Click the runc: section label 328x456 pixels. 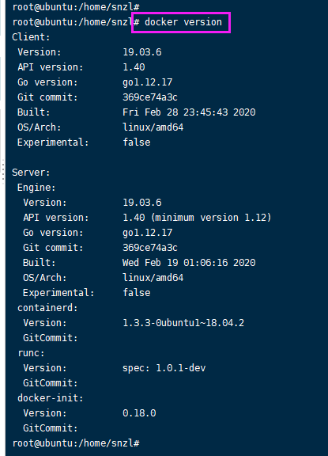(x=31, y=353)
